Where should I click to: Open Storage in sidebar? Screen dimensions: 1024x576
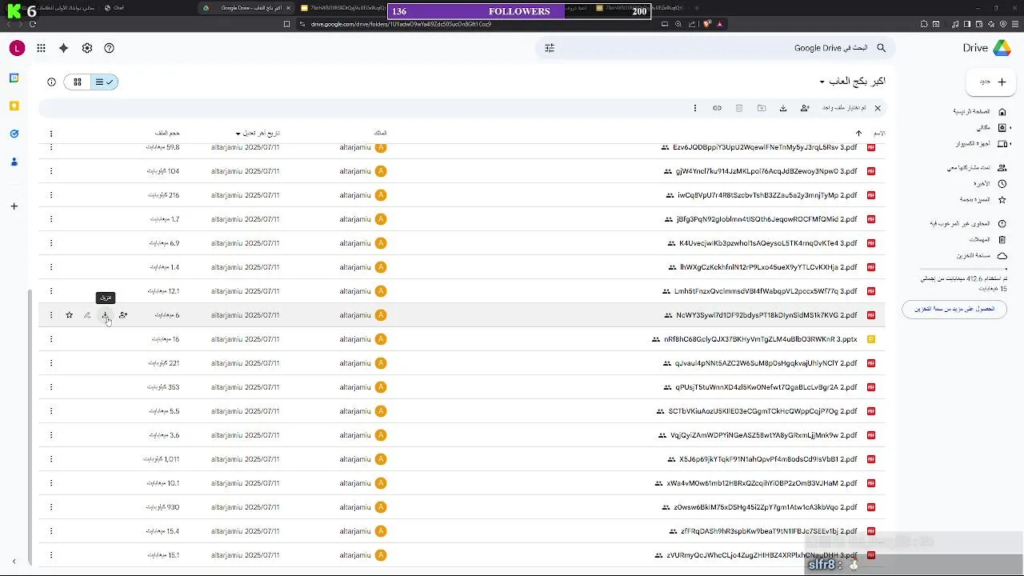[x=982, y=255]
